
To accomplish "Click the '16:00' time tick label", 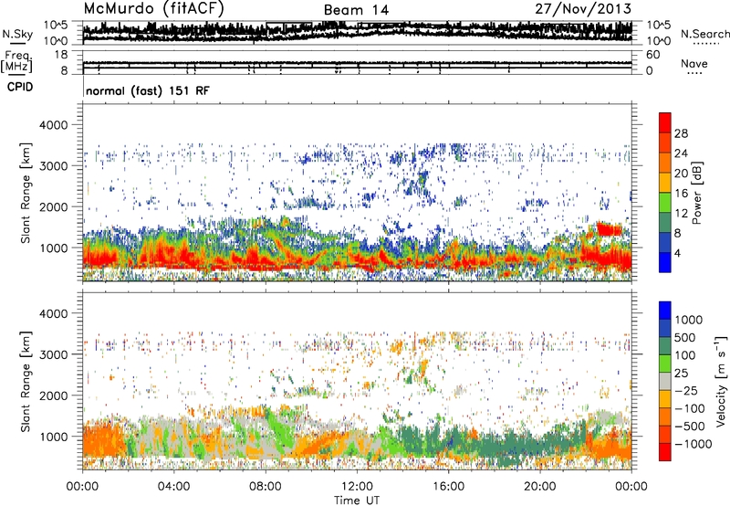I will click(448, 487).
